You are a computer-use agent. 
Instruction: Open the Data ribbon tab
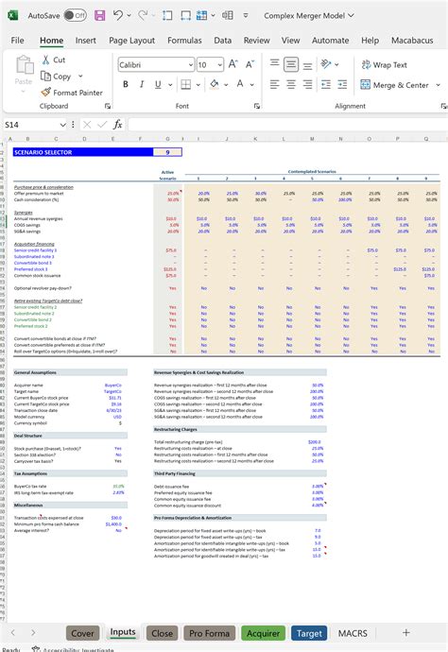(222, 41)
